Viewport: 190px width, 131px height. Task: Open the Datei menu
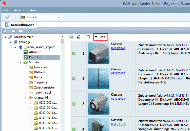(x=7, y=10)
